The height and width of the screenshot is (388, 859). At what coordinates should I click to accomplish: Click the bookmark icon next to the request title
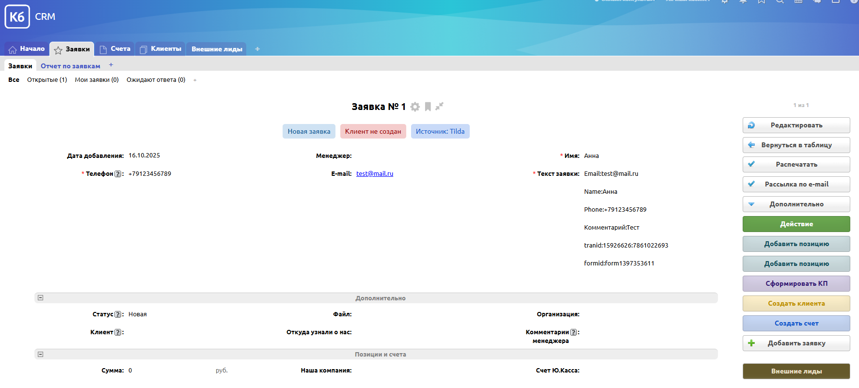(x=428, y=107)
